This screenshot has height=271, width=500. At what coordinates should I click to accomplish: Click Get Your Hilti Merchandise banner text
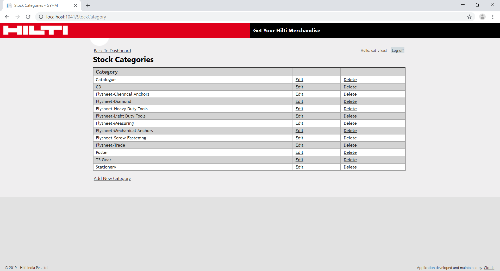click(287, 30)
